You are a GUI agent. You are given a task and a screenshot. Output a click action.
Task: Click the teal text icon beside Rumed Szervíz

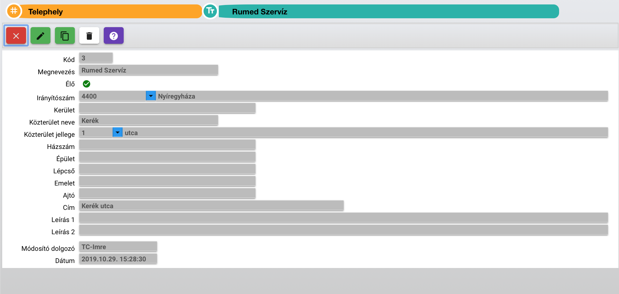[x=210, y=11]
